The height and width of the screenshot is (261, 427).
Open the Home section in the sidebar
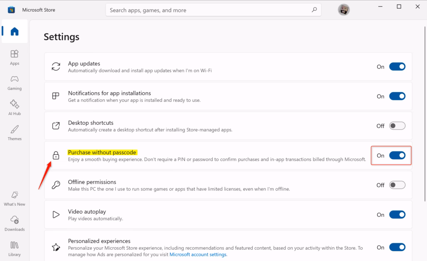14,31
